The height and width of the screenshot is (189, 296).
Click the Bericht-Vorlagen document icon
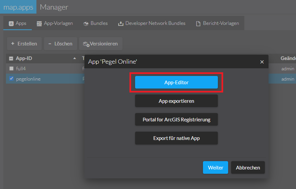[x=198, y=24]
